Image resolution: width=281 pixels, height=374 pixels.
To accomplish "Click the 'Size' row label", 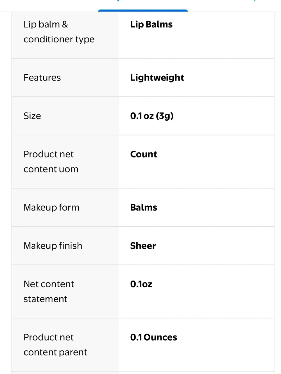I will pyautogui.click(x=32, y=116).
